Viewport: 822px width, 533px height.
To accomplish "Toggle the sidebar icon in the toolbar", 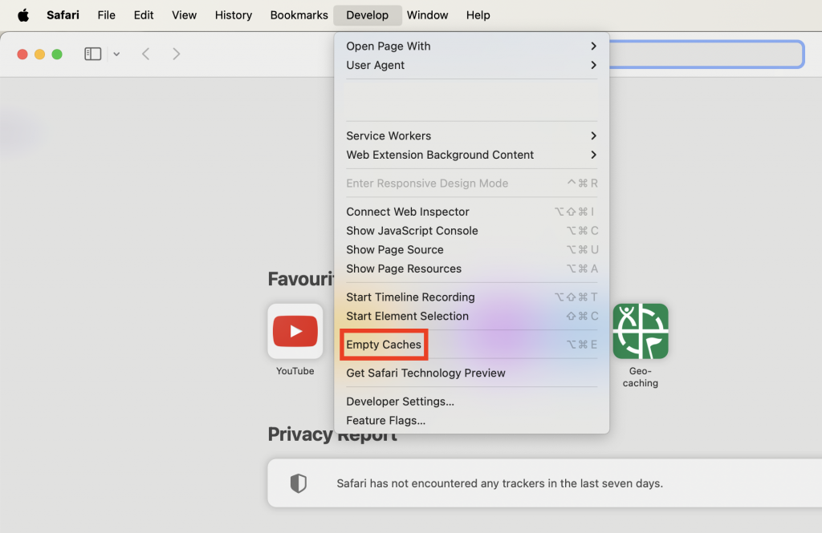I will click(92, 54).
